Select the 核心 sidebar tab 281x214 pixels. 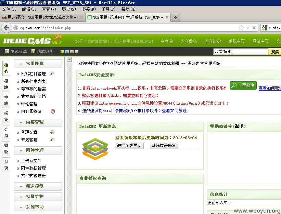click(x=6, y=68)
